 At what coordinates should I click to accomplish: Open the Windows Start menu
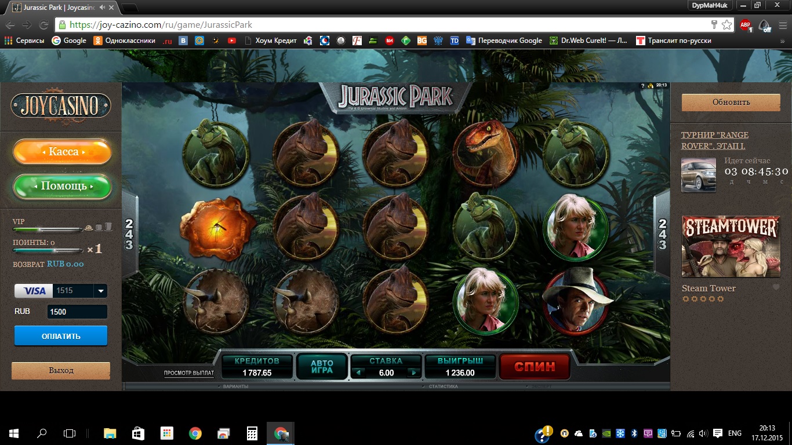tap(14, 433)
